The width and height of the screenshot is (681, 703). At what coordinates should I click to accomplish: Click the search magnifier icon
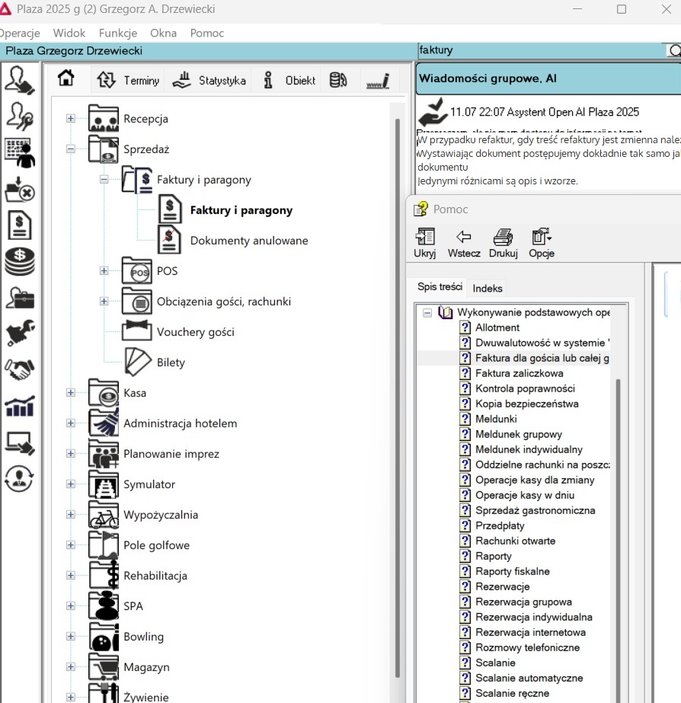(673, 50)
